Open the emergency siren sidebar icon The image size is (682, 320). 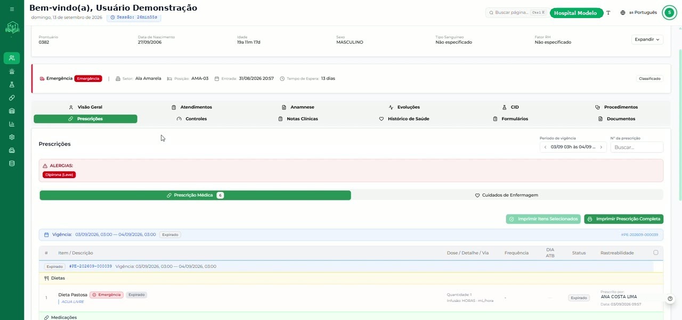click(x=12, y=71)
